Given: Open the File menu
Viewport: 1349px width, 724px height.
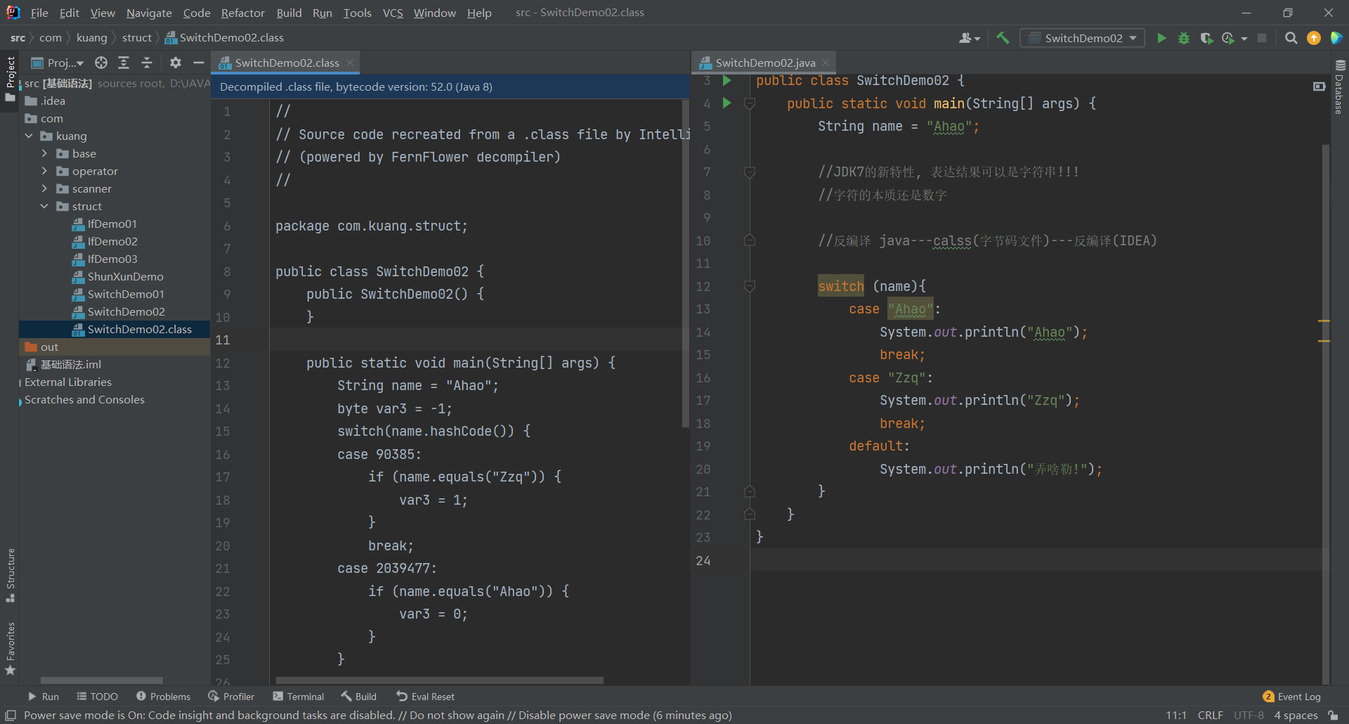Looking at the screenshot, I should coord(39,13).
